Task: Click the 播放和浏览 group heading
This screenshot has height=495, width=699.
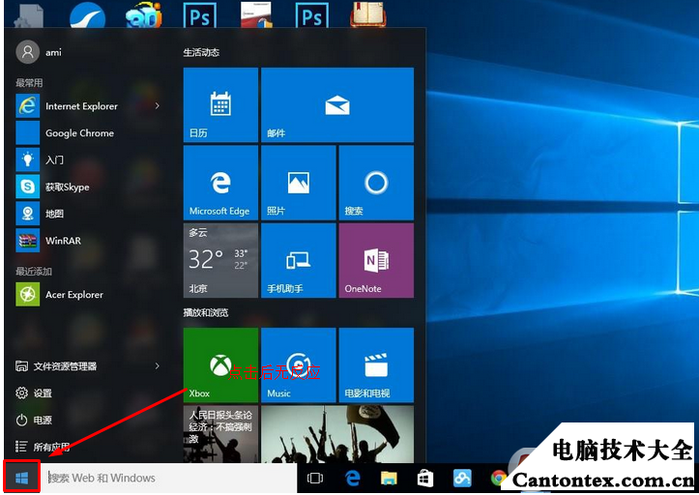Action: tap(206, 312)
